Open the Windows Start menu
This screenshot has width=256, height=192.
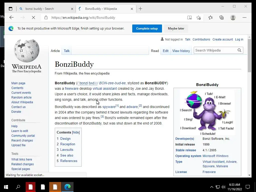pos(6,187)
